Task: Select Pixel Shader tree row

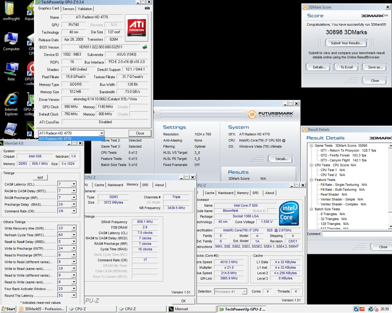Action: [x=334, y=194]
